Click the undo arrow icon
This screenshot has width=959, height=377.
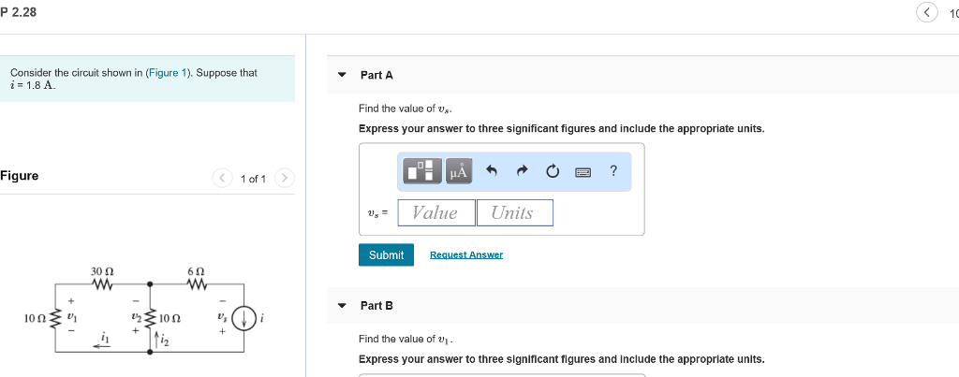[491, 171]
